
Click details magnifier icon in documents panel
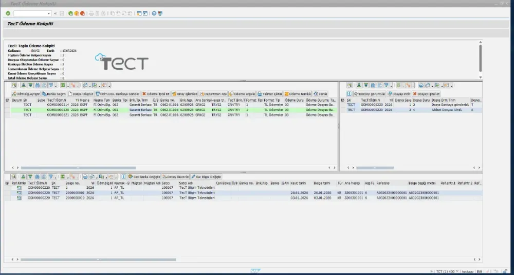[14, 176]
